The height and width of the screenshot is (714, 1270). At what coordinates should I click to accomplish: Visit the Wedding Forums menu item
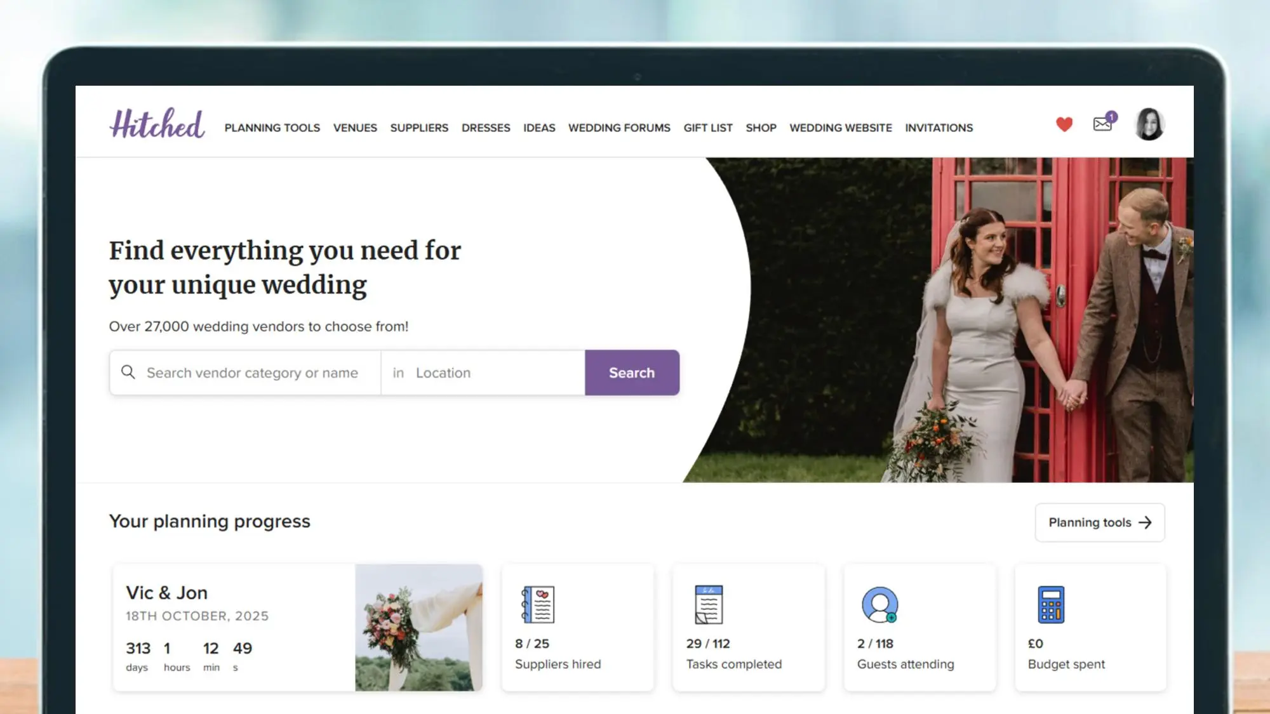(619, 128)
